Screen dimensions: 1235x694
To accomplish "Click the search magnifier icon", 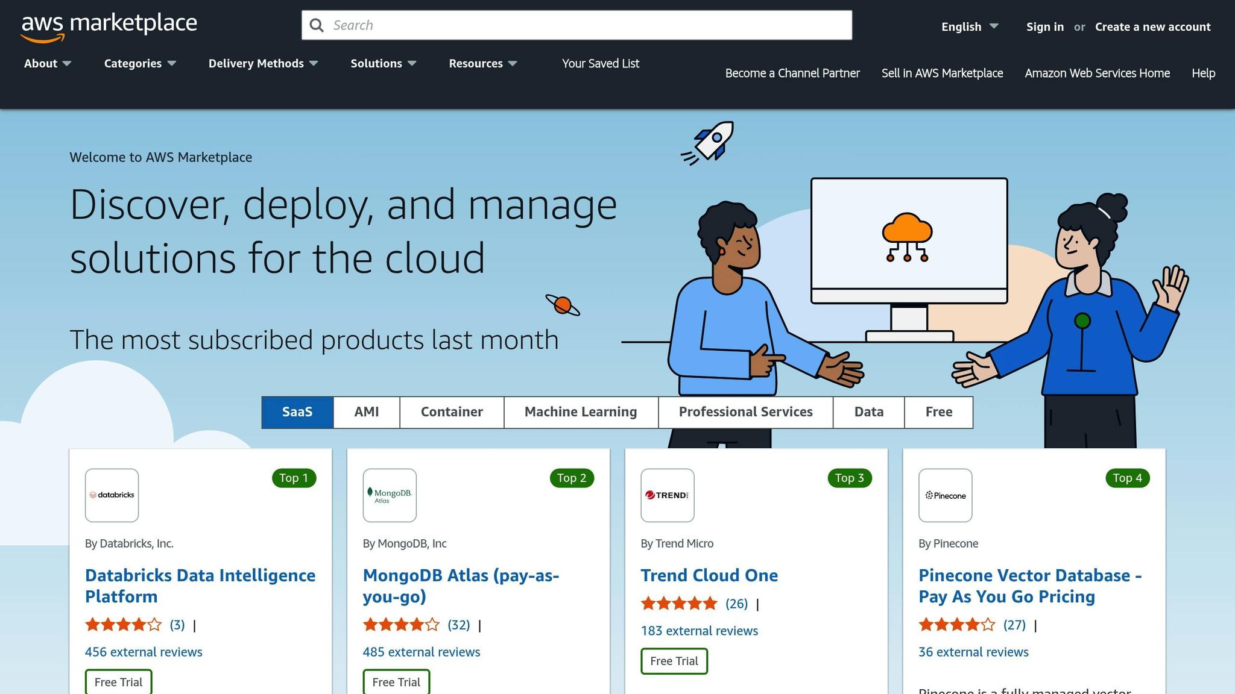I will (317, 25).
